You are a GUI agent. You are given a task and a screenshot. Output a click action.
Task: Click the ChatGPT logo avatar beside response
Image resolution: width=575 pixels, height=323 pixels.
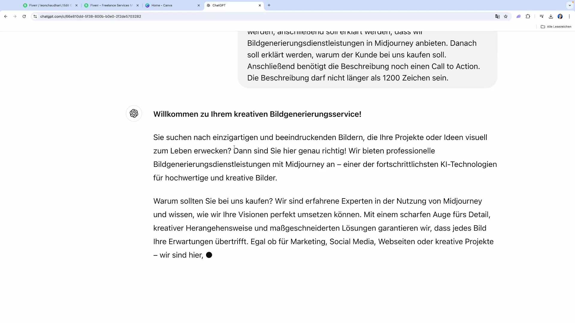[x=134, y=113]
